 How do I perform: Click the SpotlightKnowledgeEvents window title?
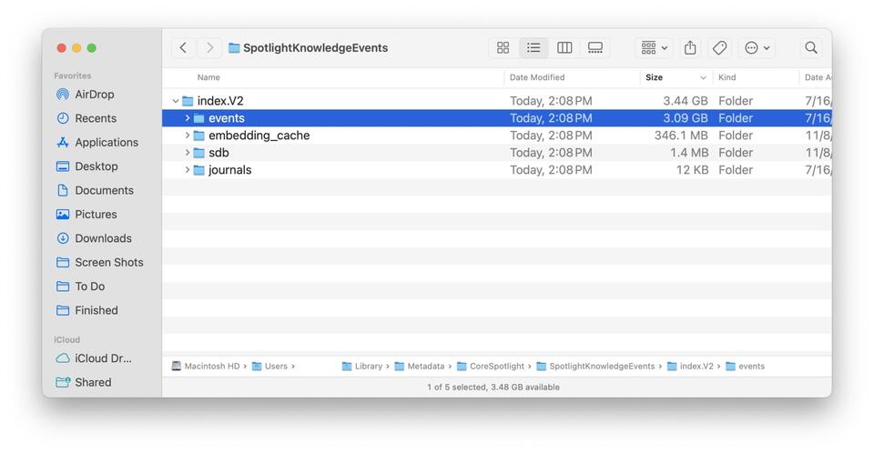pyautogui.click(x=316, y=48)
